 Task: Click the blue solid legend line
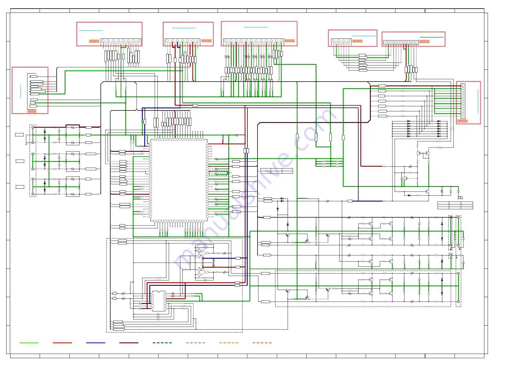(x=96, y=343)
